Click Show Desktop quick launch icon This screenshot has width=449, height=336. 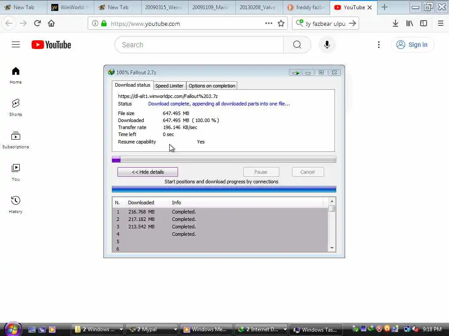(32, 329)
